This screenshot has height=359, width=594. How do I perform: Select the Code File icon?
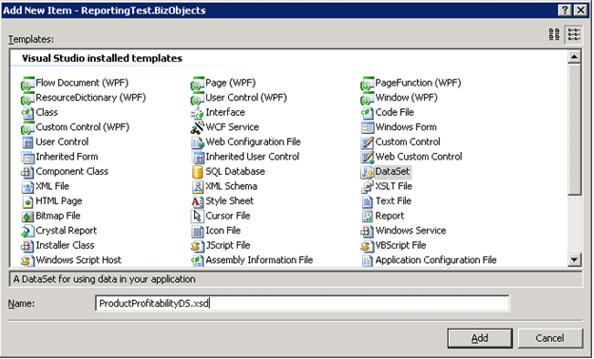(x=367, y=113)
